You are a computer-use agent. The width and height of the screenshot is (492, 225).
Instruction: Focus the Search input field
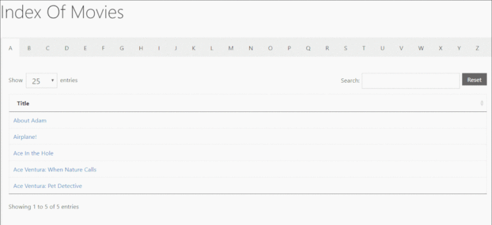click(x=410, y=81)
